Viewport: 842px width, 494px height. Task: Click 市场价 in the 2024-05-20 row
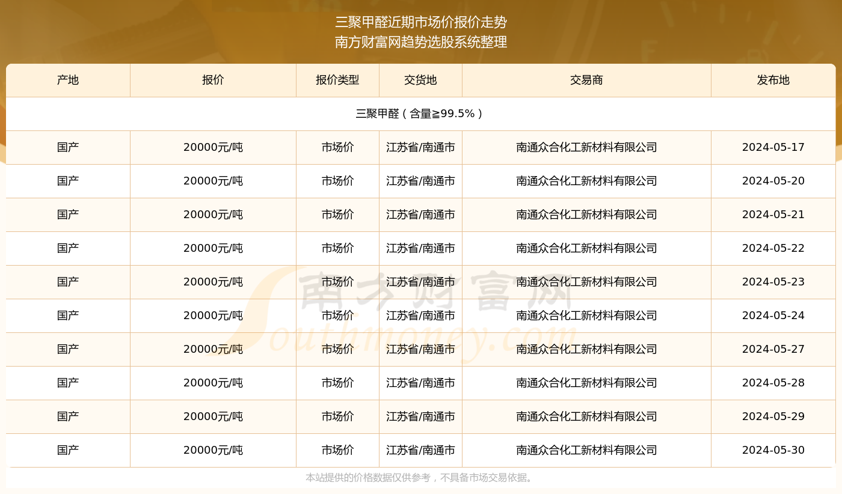pyautogui.click(x=337, y=181)
